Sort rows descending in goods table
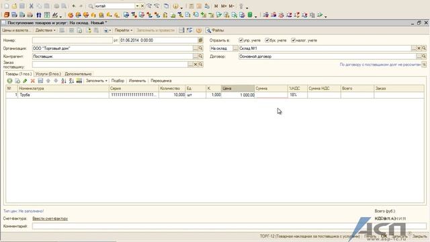The height and width of the screenshot is (242, 430). click(x=71, y=81)
